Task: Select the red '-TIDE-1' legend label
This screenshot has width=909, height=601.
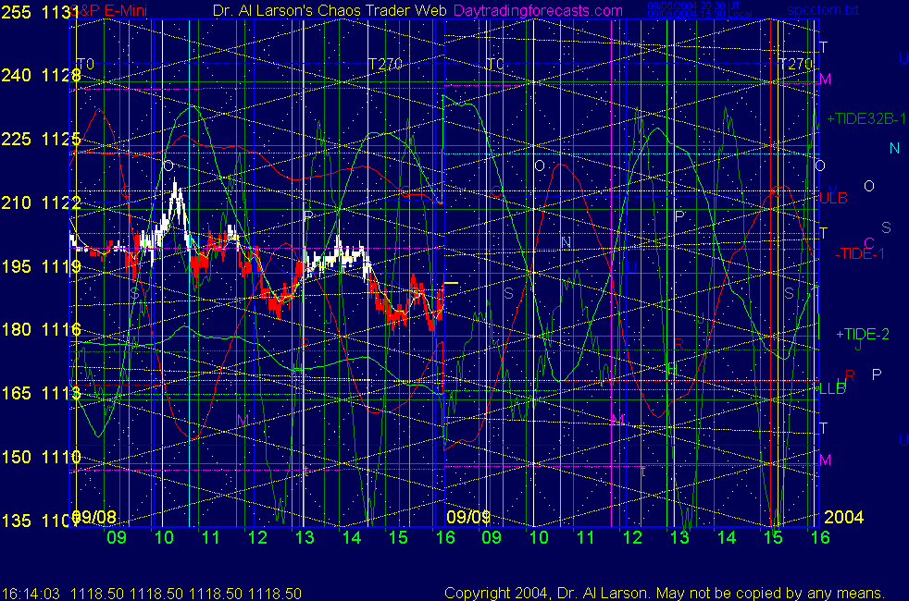Action: click(x=860, y=253)
